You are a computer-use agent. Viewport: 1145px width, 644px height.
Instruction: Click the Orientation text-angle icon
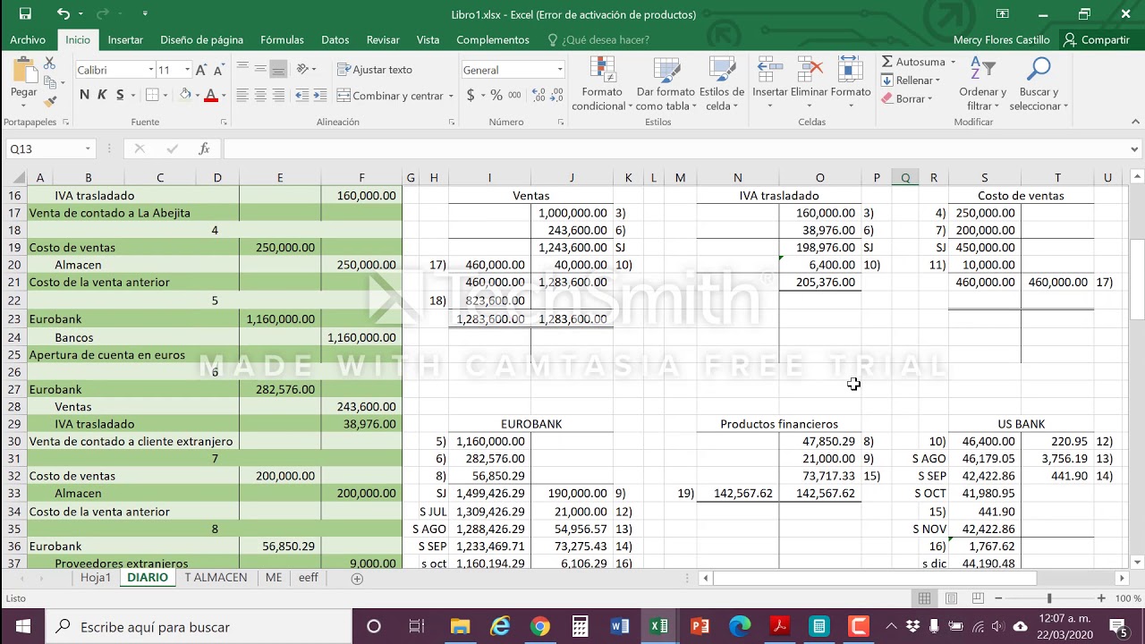point(303,69)
